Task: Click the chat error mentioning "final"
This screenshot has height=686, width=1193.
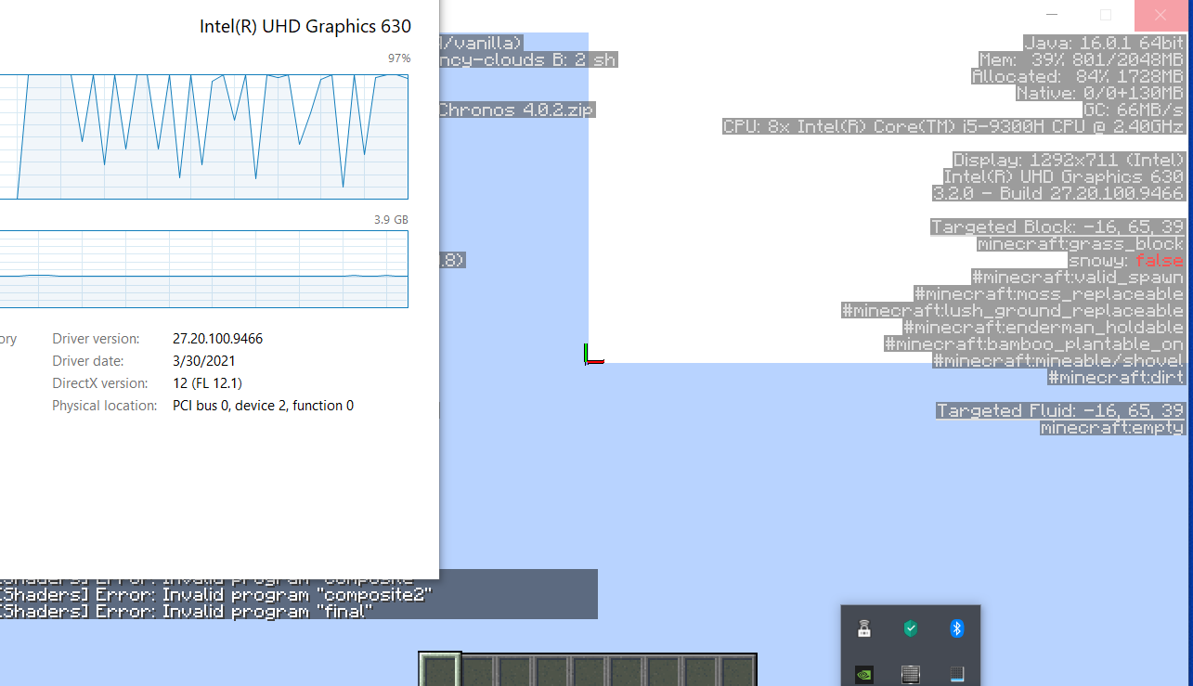Action: [x=187, y=611]
